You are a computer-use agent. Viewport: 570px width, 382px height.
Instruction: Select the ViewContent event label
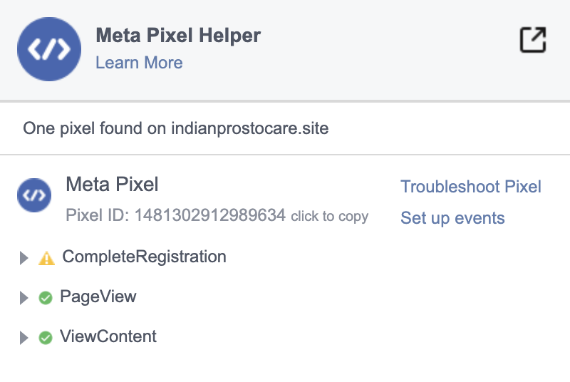tap(108, 336)
